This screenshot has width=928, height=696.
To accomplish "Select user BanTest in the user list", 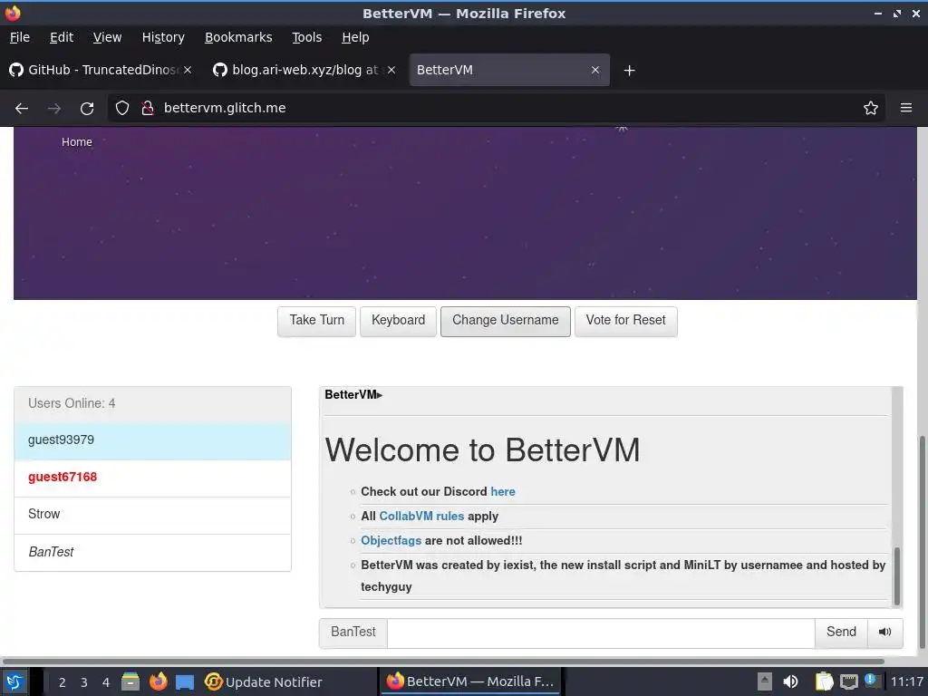I will coord(152,552).
